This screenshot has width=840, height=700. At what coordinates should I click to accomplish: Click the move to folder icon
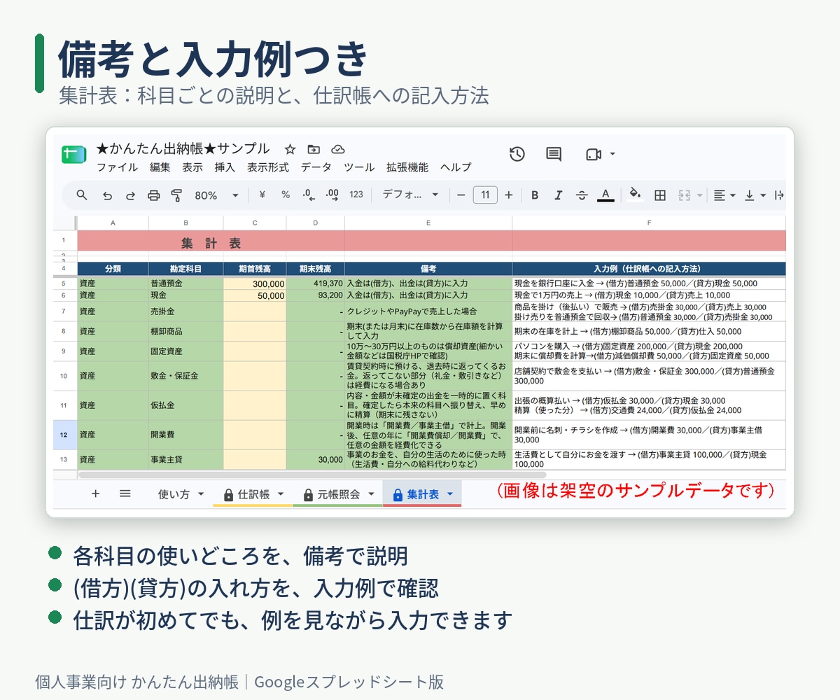pos(314,149)
